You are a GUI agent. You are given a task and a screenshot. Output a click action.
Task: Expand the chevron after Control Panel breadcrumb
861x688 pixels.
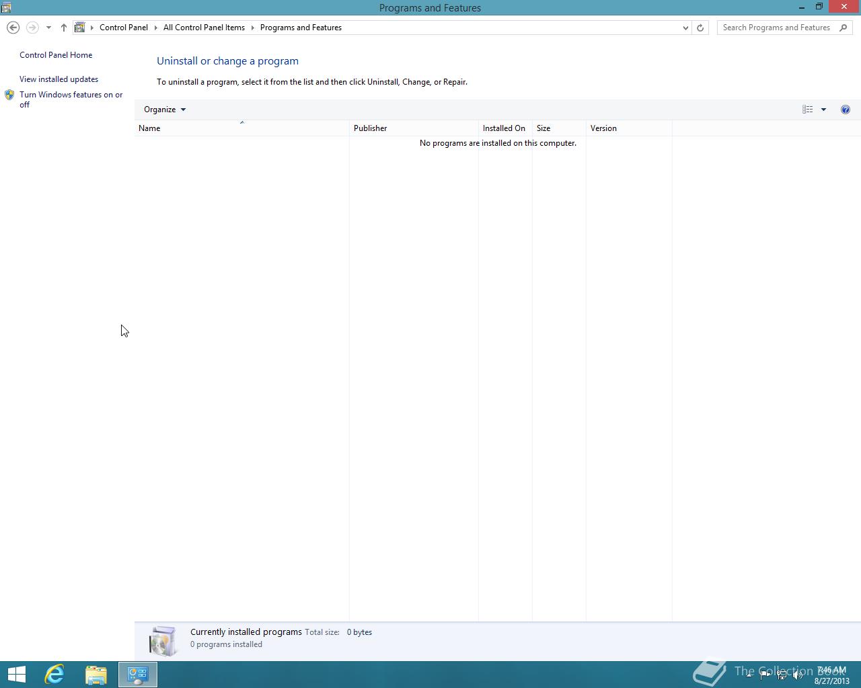155,28
